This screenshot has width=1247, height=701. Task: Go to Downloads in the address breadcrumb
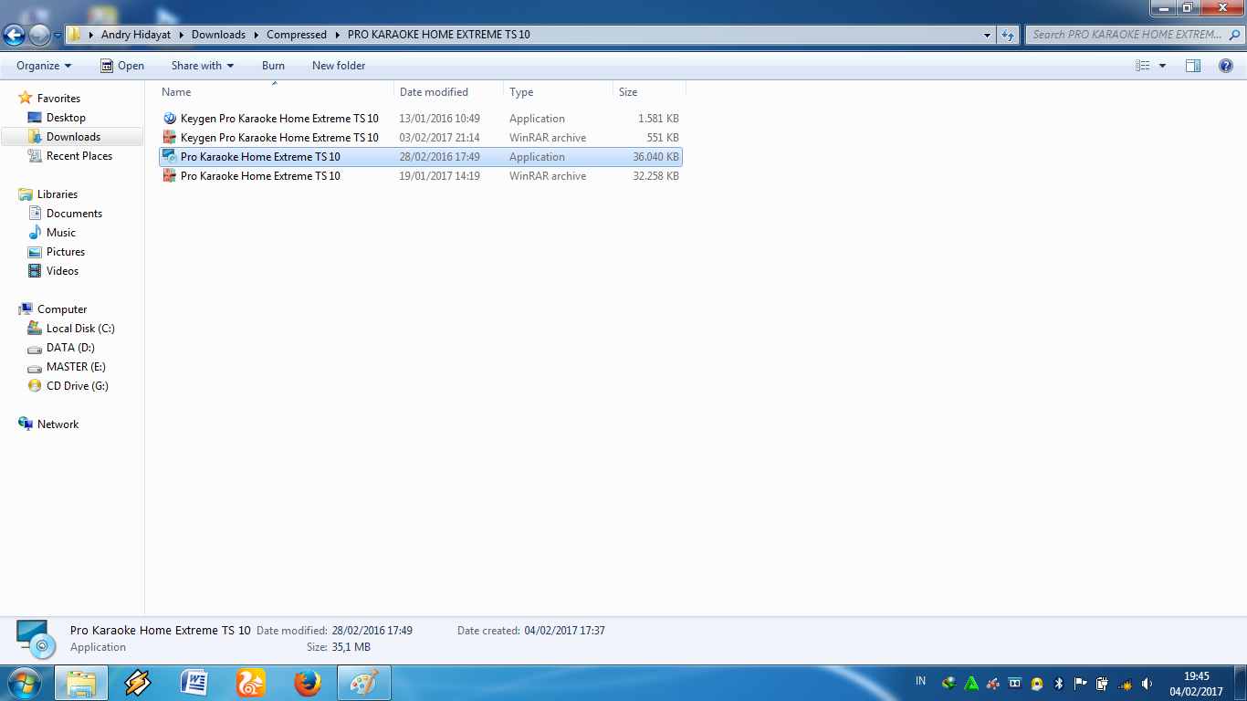pos(218,35)
